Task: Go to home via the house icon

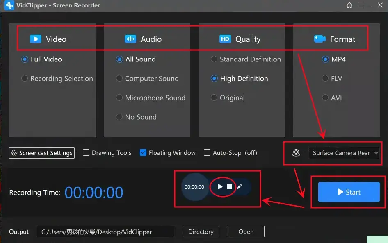Action: pyautogui.click(x=349, y=5)
